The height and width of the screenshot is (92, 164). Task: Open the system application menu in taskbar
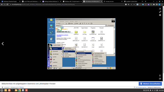2,90
